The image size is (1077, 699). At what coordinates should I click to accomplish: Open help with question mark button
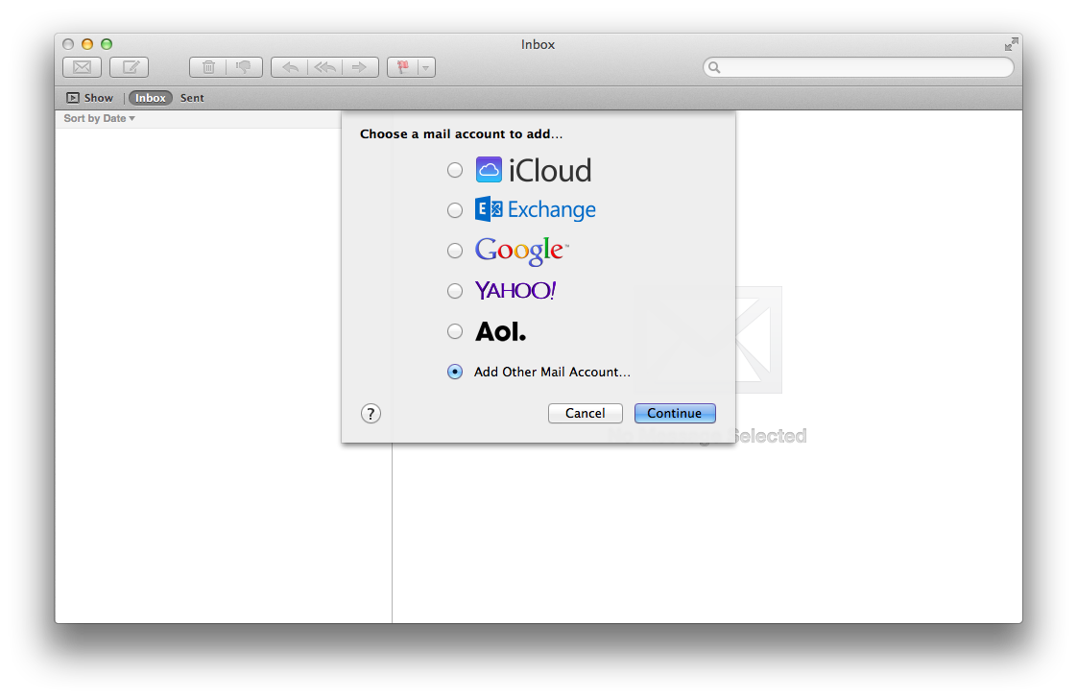click(371, 413)
